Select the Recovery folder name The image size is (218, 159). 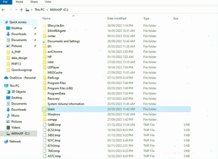click(x=53, y=99)
